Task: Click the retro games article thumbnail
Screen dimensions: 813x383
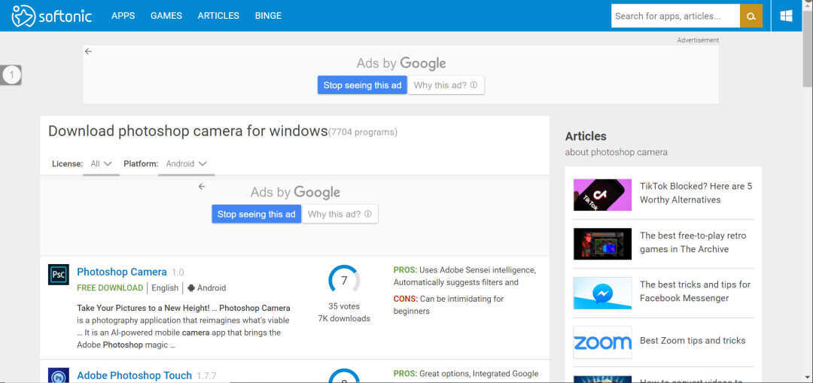Action: tap(602, 244)
